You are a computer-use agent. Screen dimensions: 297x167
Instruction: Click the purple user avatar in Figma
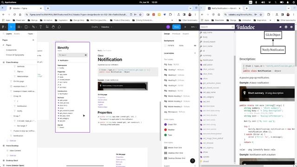click(168, 27)
